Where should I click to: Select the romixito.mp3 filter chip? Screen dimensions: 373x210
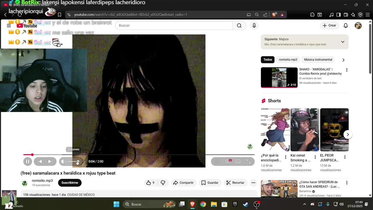(288, 60)
